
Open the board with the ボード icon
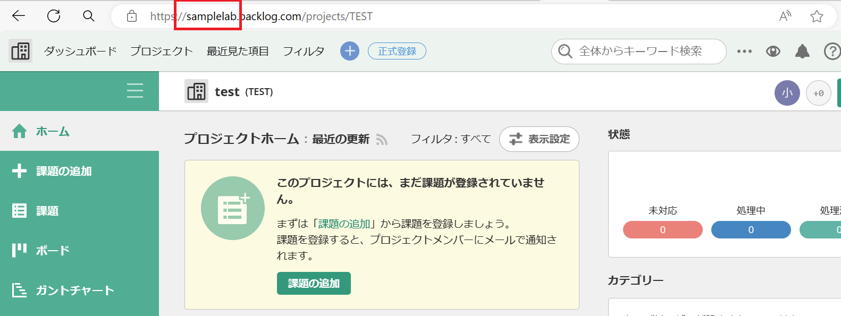(20, 250)
